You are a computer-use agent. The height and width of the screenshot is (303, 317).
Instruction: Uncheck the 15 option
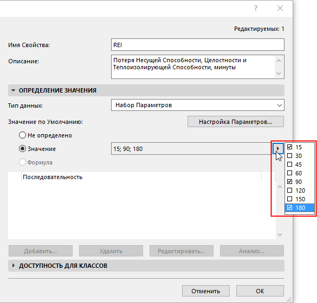(290, 147)
